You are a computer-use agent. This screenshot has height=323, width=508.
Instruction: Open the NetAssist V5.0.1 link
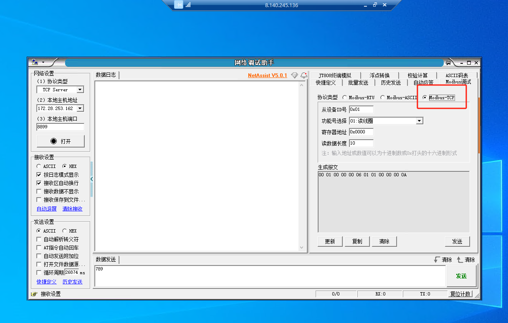coord(268,75)
